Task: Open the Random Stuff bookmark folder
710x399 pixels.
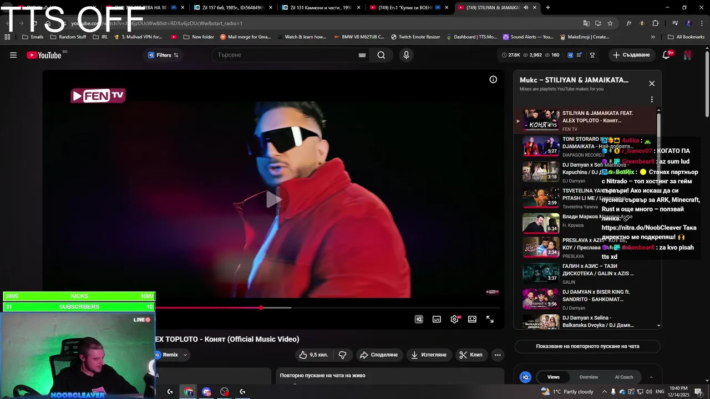Action: tap(68, 37)
